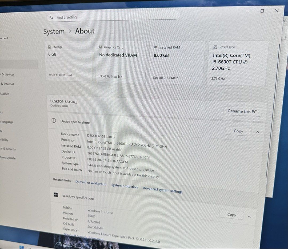Open System protection link
Image resolution: width=288 pixels, height=249 pixels.
pos(124,186)
